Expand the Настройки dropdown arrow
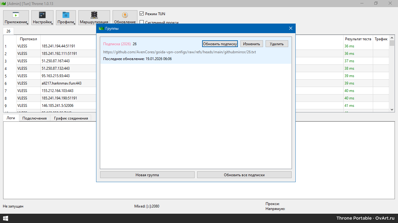The width and height of the screenshot is (398, 223). 52,24
